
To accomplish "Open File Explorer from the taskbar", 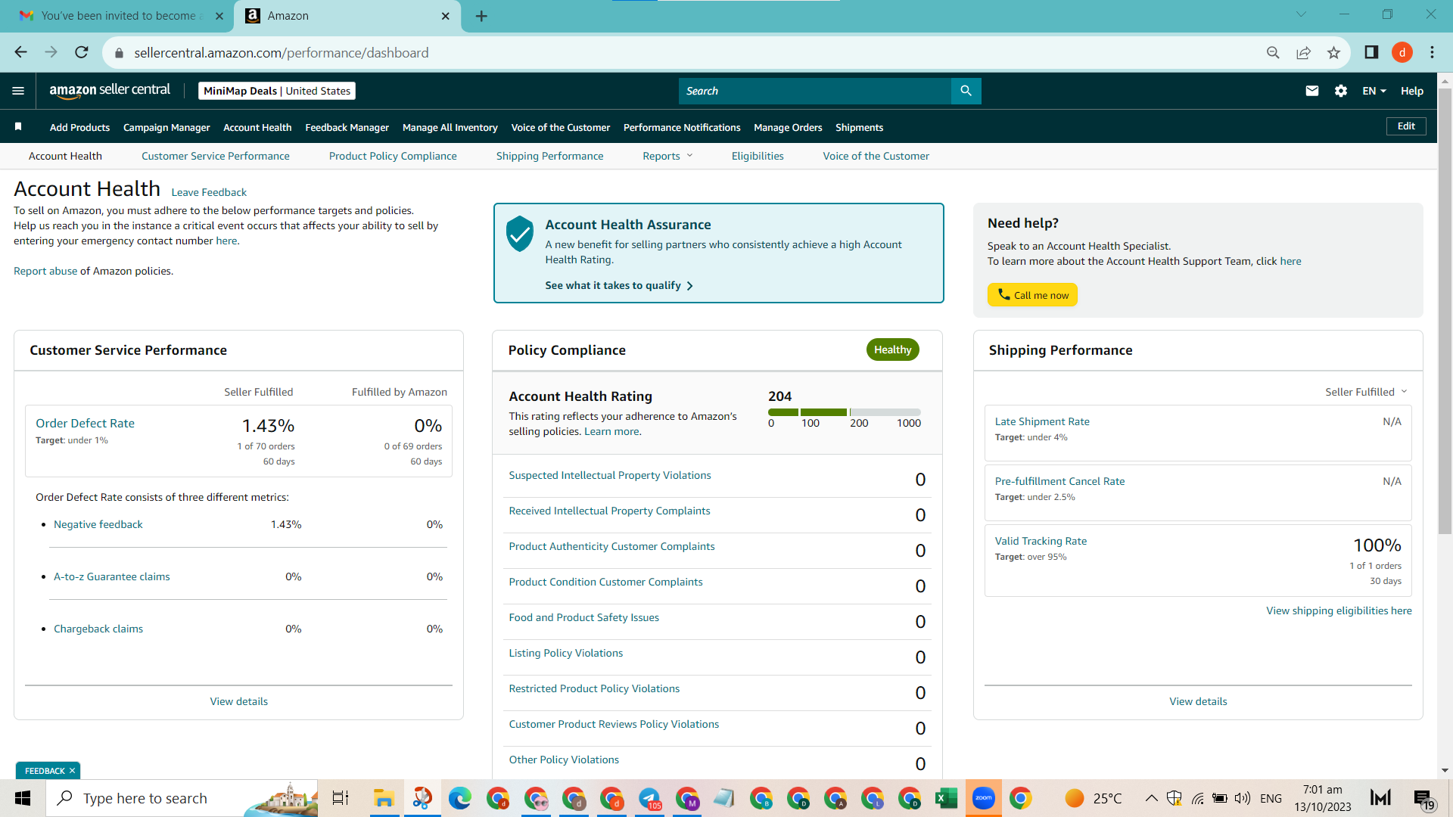I will coord(384,798).
